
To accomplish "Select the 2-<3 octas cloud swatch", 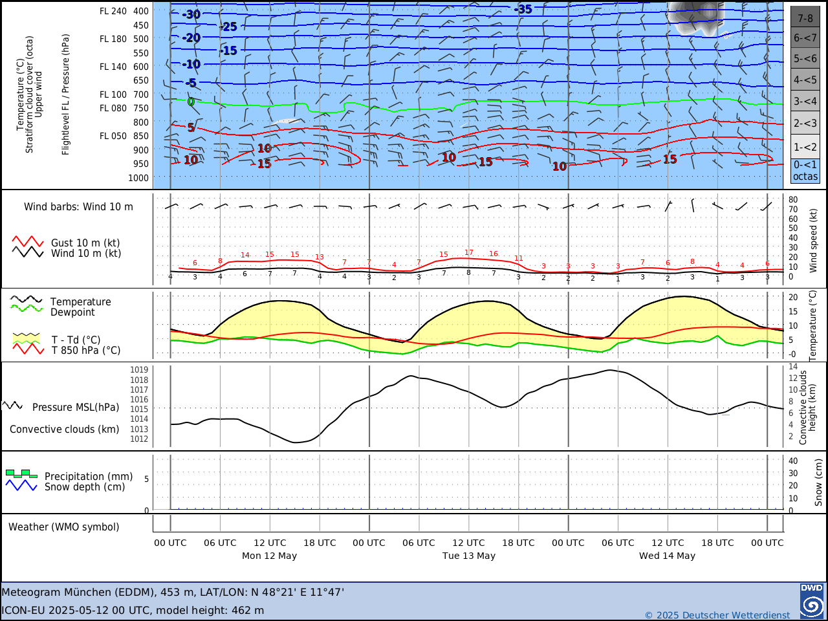I will click(805, 123).
